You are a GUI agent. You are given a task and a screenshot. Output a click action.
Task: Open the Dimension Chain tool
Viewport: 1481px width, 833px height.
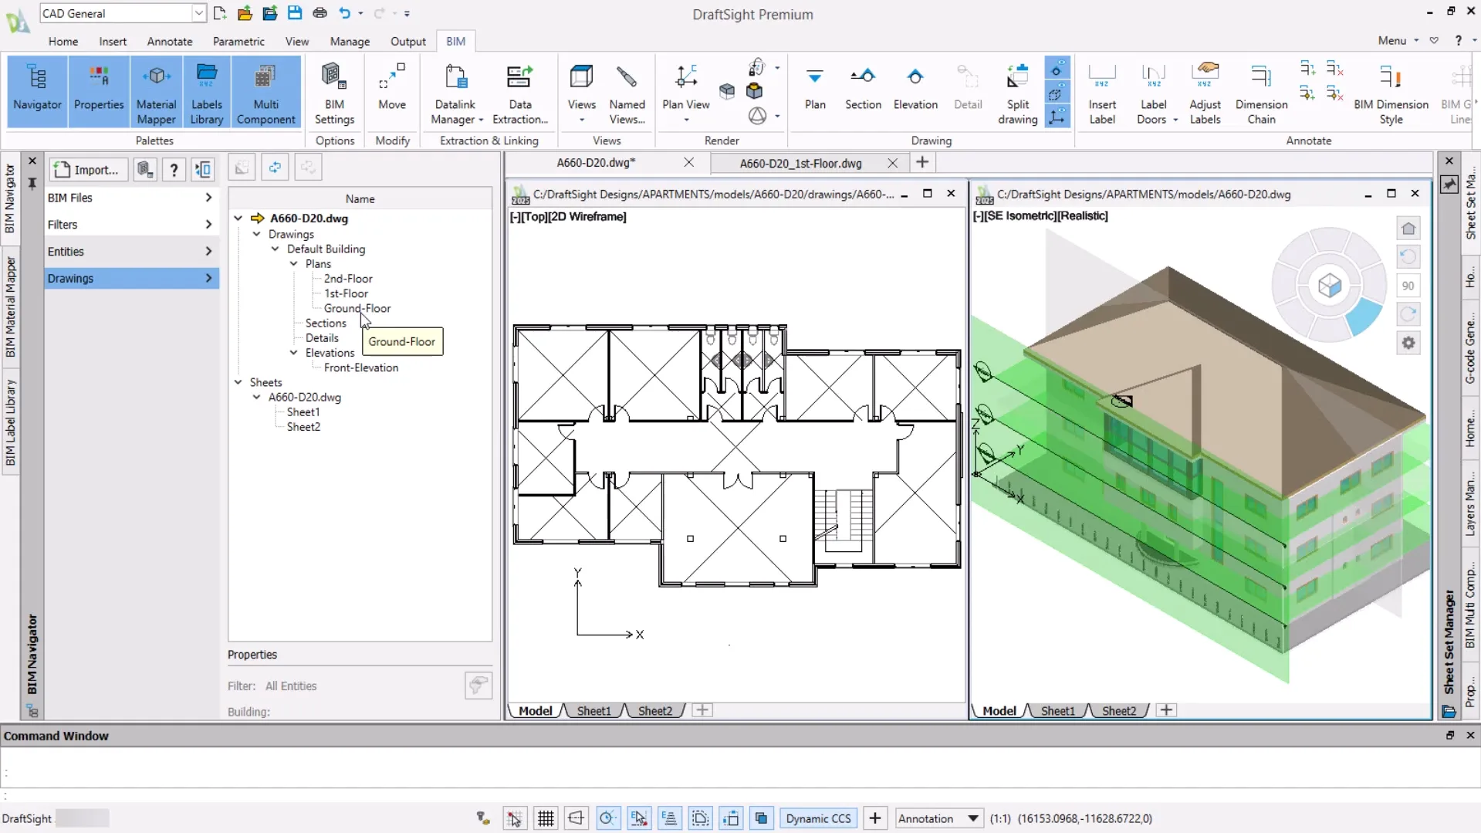tap(1260, 91)
